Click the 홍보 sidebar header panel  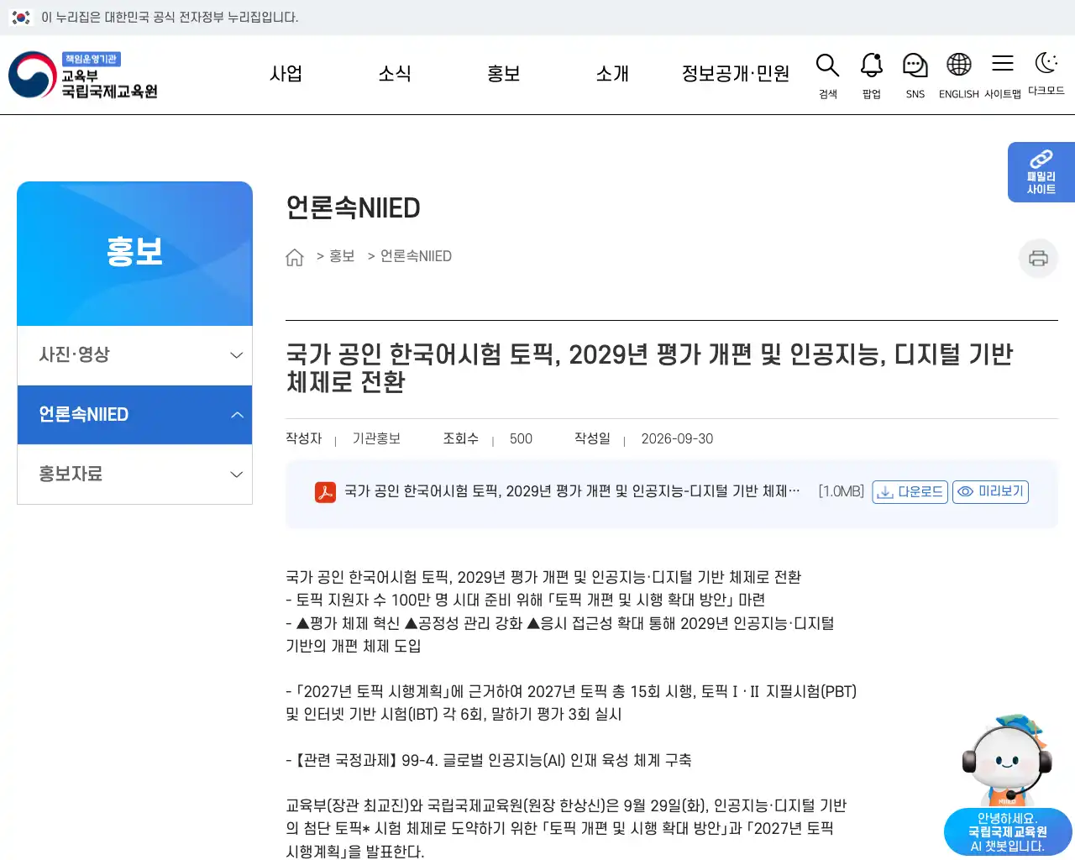[134, 254]
